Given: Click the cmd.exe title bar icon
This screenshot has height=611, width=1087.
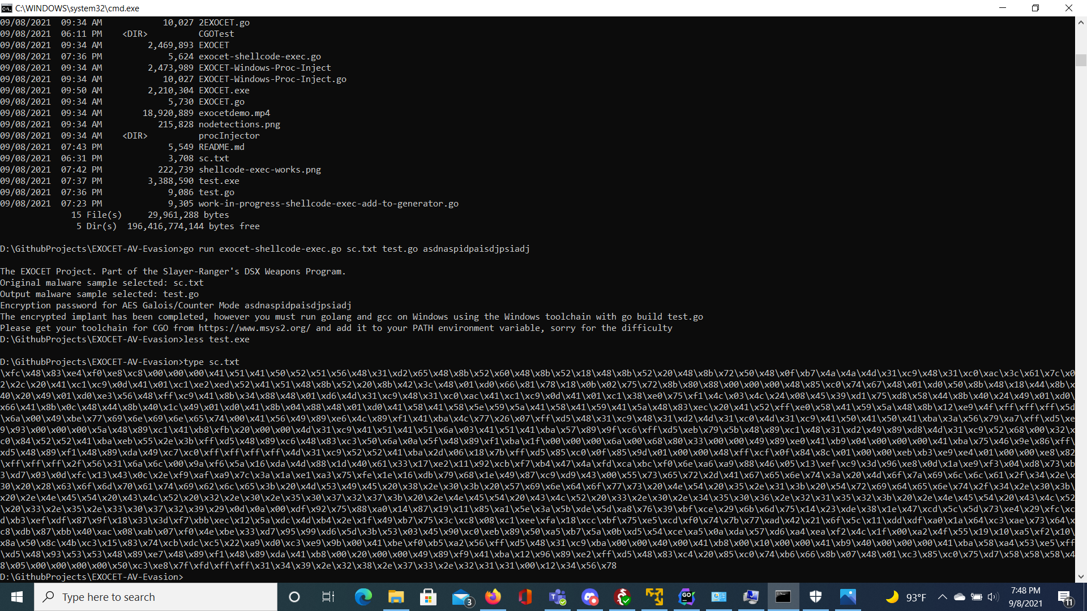Looking at the screenshot, I should 7,8.
